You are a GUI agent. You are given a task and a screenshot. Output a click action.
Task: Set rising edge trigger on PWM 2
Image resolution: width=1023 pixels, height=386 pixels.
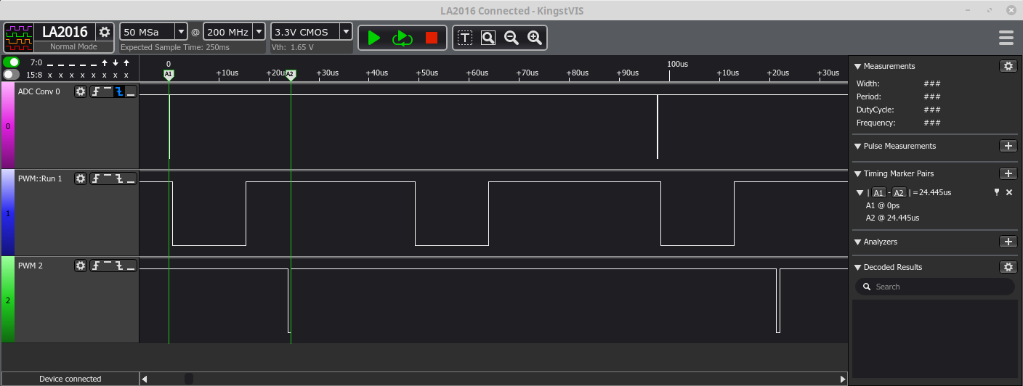click(96, 266)
